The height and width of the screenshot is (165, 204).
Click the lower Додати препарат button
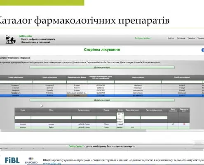point(102,100)
